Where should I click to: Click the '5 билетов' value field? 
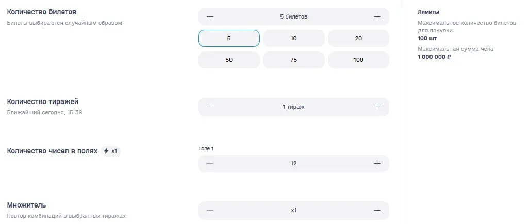tap(293, 16)
